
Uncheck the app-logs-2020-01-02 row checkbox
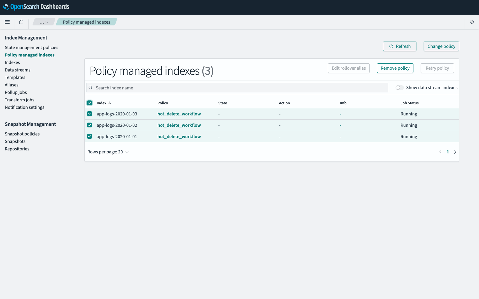point(90,125)
